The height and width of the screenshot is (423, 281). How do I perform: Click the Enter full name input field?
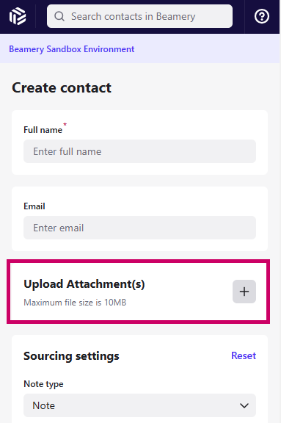coord(139,151)
